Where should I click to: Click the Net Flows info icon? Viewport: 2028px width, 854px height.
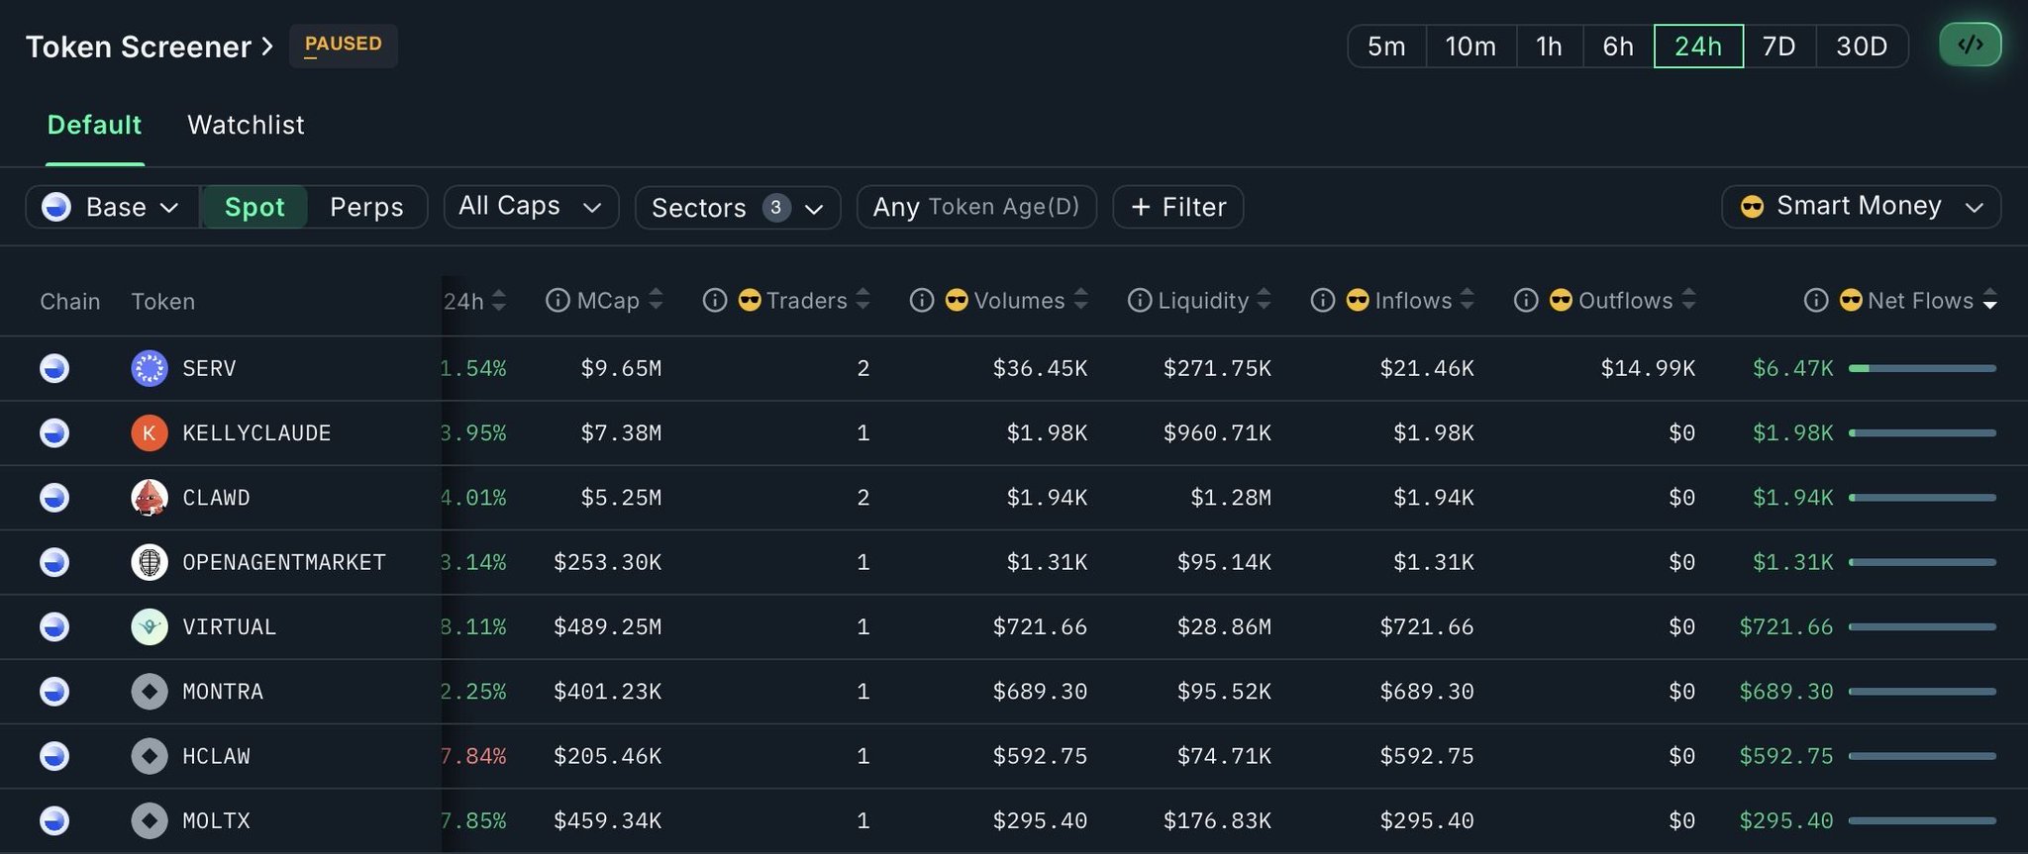[x=1815, y=300]
